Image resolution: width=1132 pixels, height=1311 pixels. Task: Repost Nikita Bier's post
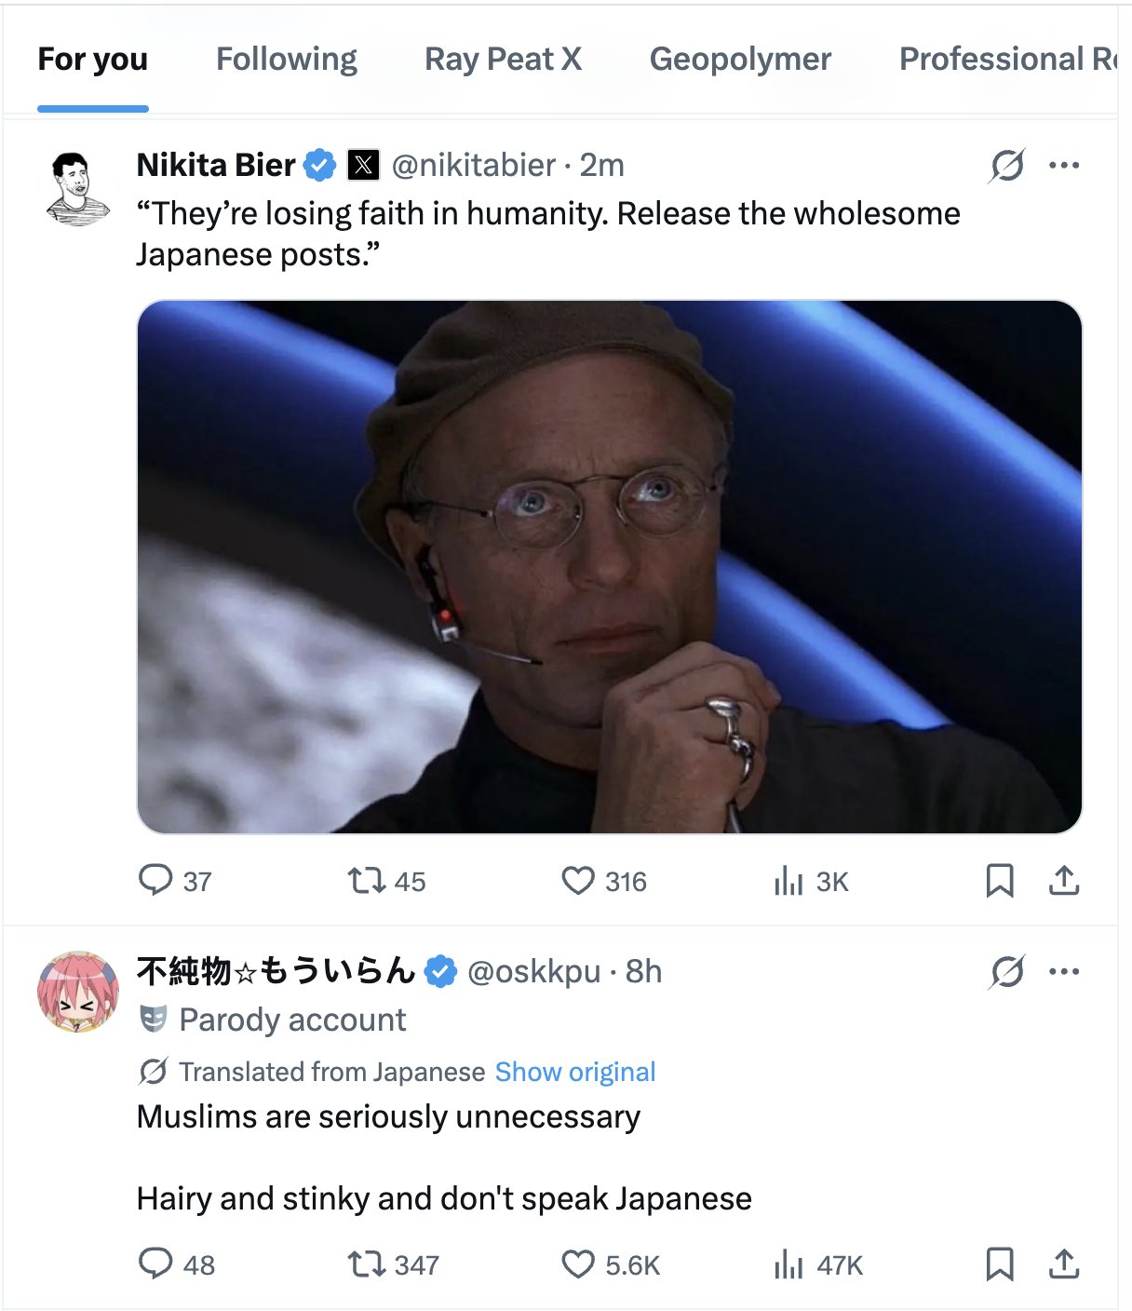click(x=367, y=880)
